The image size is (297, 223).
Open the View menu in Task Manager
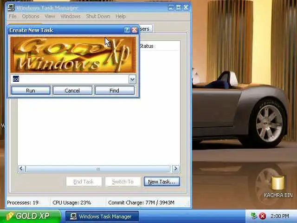click(50, 17)
